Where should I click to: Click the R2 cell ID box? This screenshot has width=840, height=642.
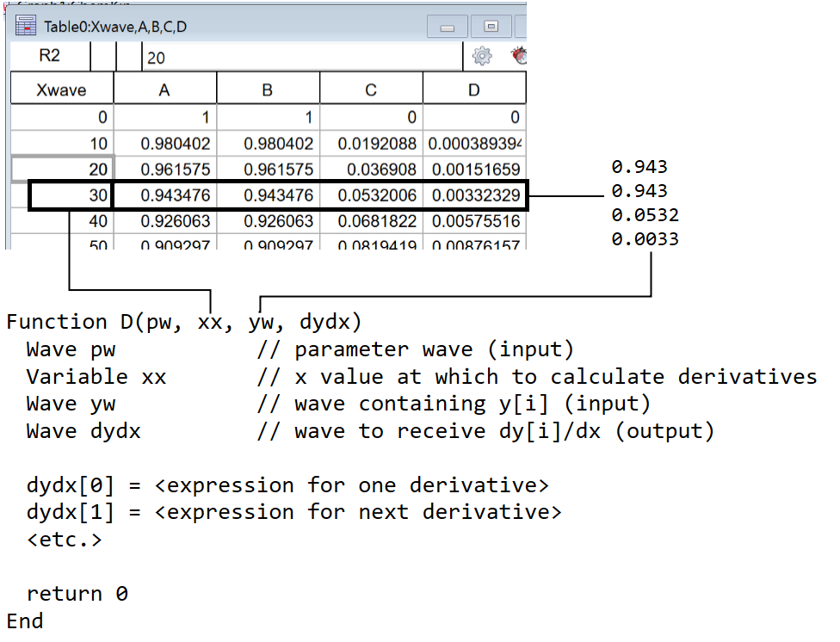pyautogui.click(x=50, y=57)
